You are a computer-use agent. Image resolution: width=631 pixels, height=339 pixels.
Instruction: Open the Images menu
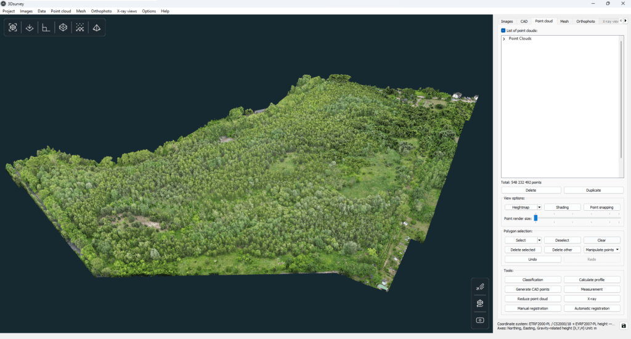(x=26, y=11)
